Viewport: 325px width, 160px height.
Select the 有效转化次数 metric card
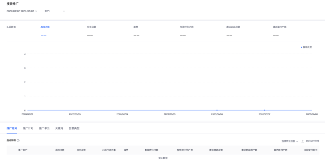186,27
